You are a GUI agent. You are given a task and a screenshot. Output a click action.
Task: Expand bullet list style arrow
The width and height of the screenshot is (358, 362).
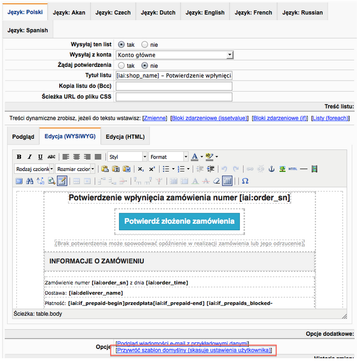(x=173, y=169)
